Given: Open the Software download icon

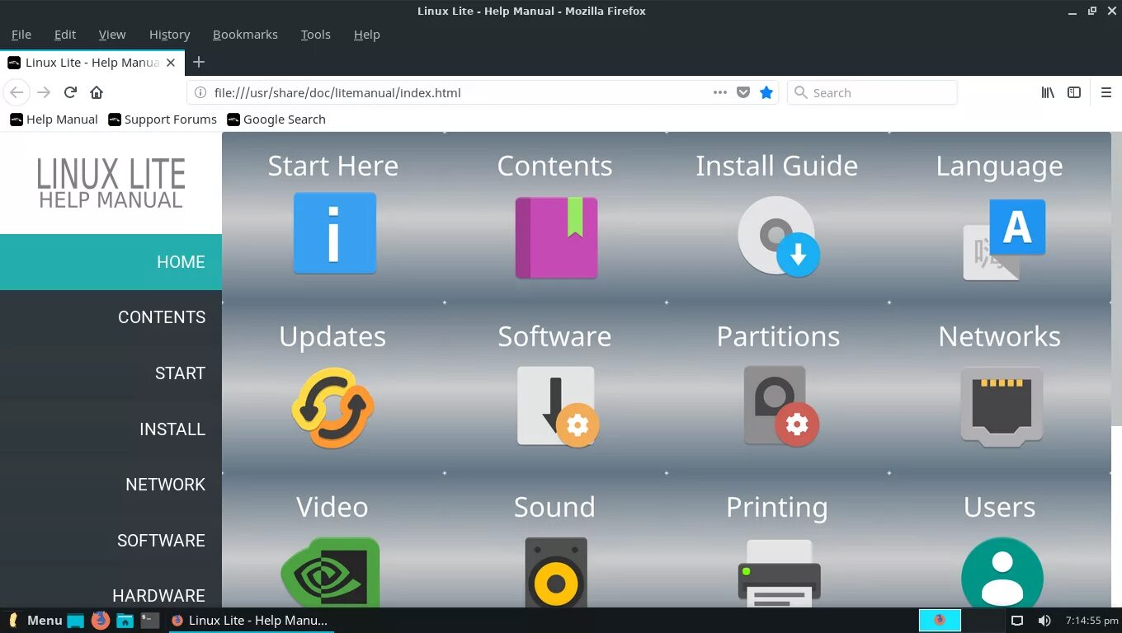Looking at the screenshot, I should tap(558, 406).
